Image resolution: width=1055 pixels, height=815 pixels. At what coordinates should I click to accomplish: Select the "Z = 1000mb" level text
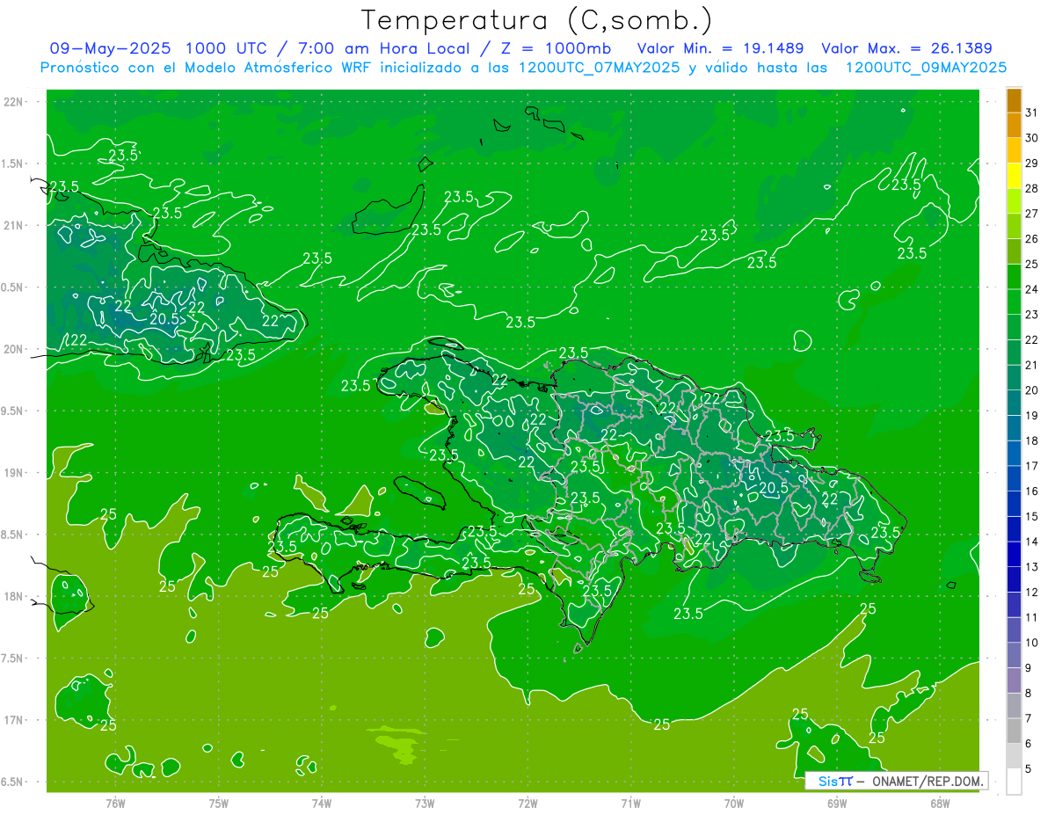pyautogui.click(x=557, y=48)
